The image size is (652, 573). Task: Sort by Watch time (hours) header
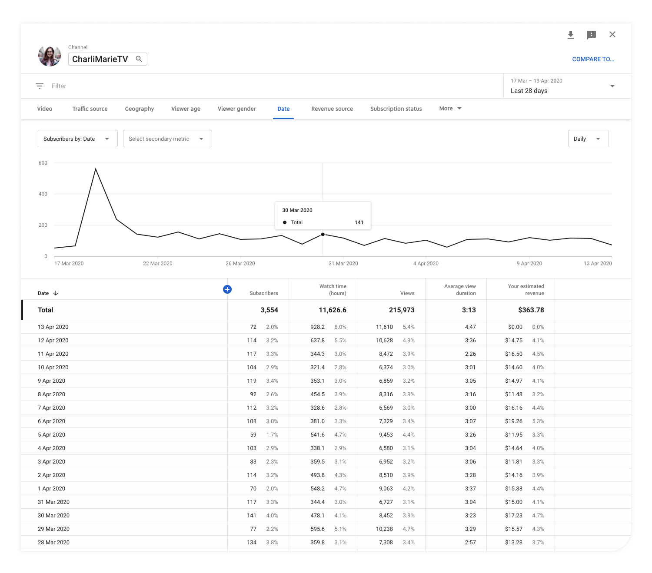tap(333, 290)
